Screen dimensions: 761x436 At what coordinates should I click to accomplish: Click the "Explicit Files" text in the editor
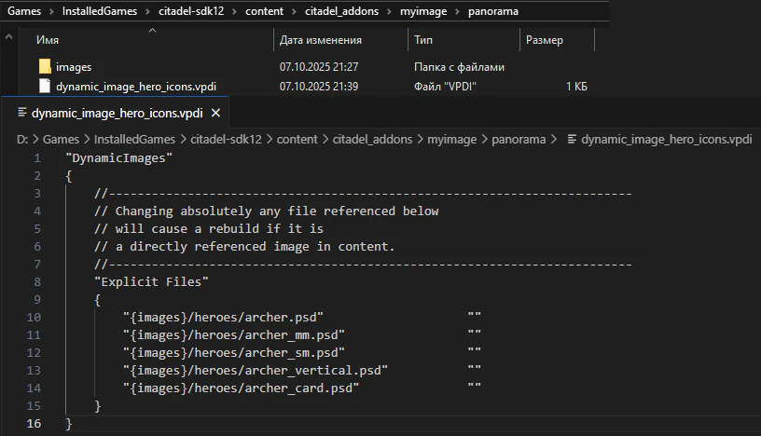(151, 282)
